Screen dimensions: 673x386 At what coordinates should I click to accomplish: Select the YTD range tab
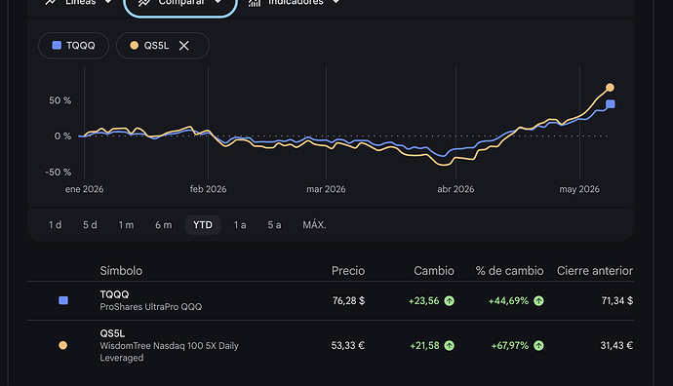point(203,225)
